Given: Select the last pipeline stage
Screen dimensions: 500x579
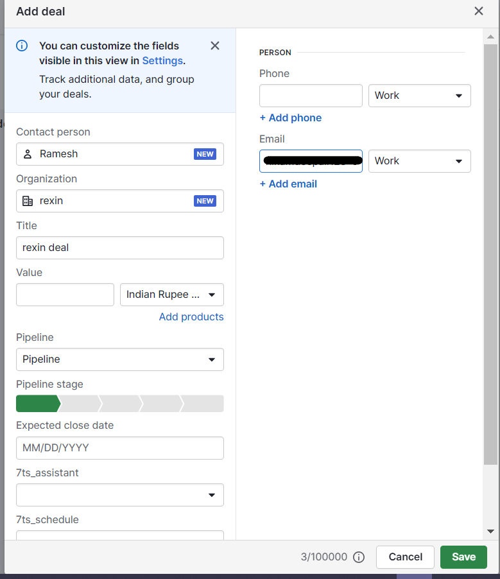Looking at the screenshot, I should click(x=203, y=404).
